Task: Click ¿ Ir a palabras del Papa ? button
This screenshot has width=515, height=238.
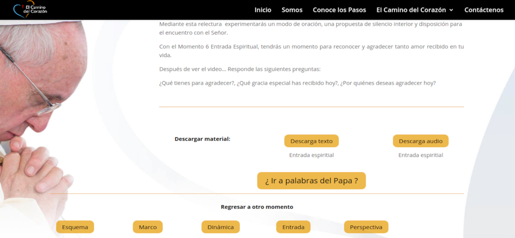Action: tap(312, 181)
